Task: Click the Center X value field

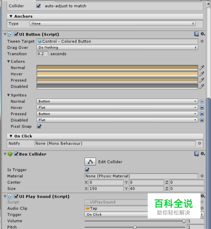Action: coord(106,182)
